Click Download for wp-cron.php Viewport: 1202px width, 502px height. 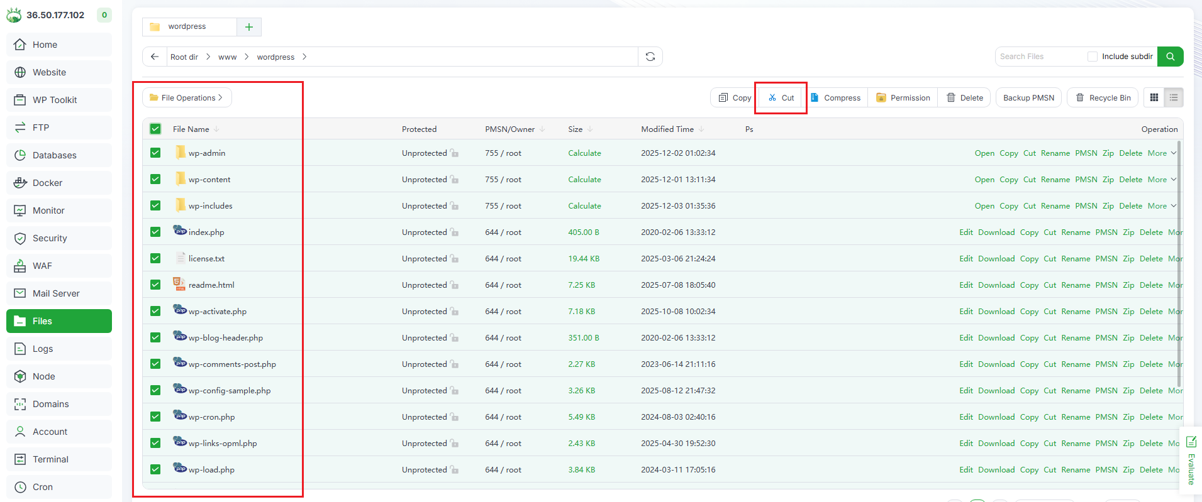click(996, 417)
